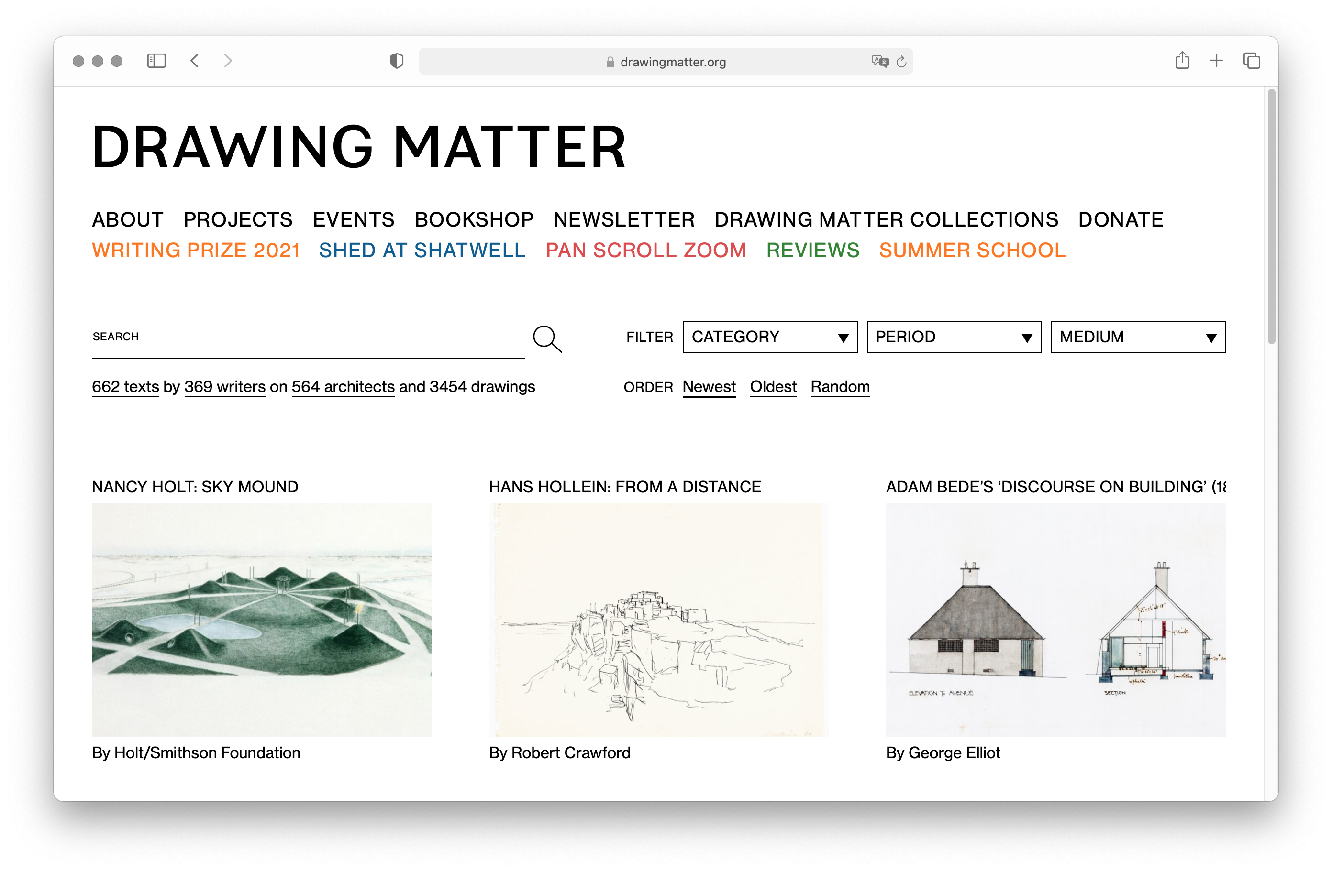Open a new tab with plus icon
The height and width of the screenshot is (872, 1332).
point(1216,60)
